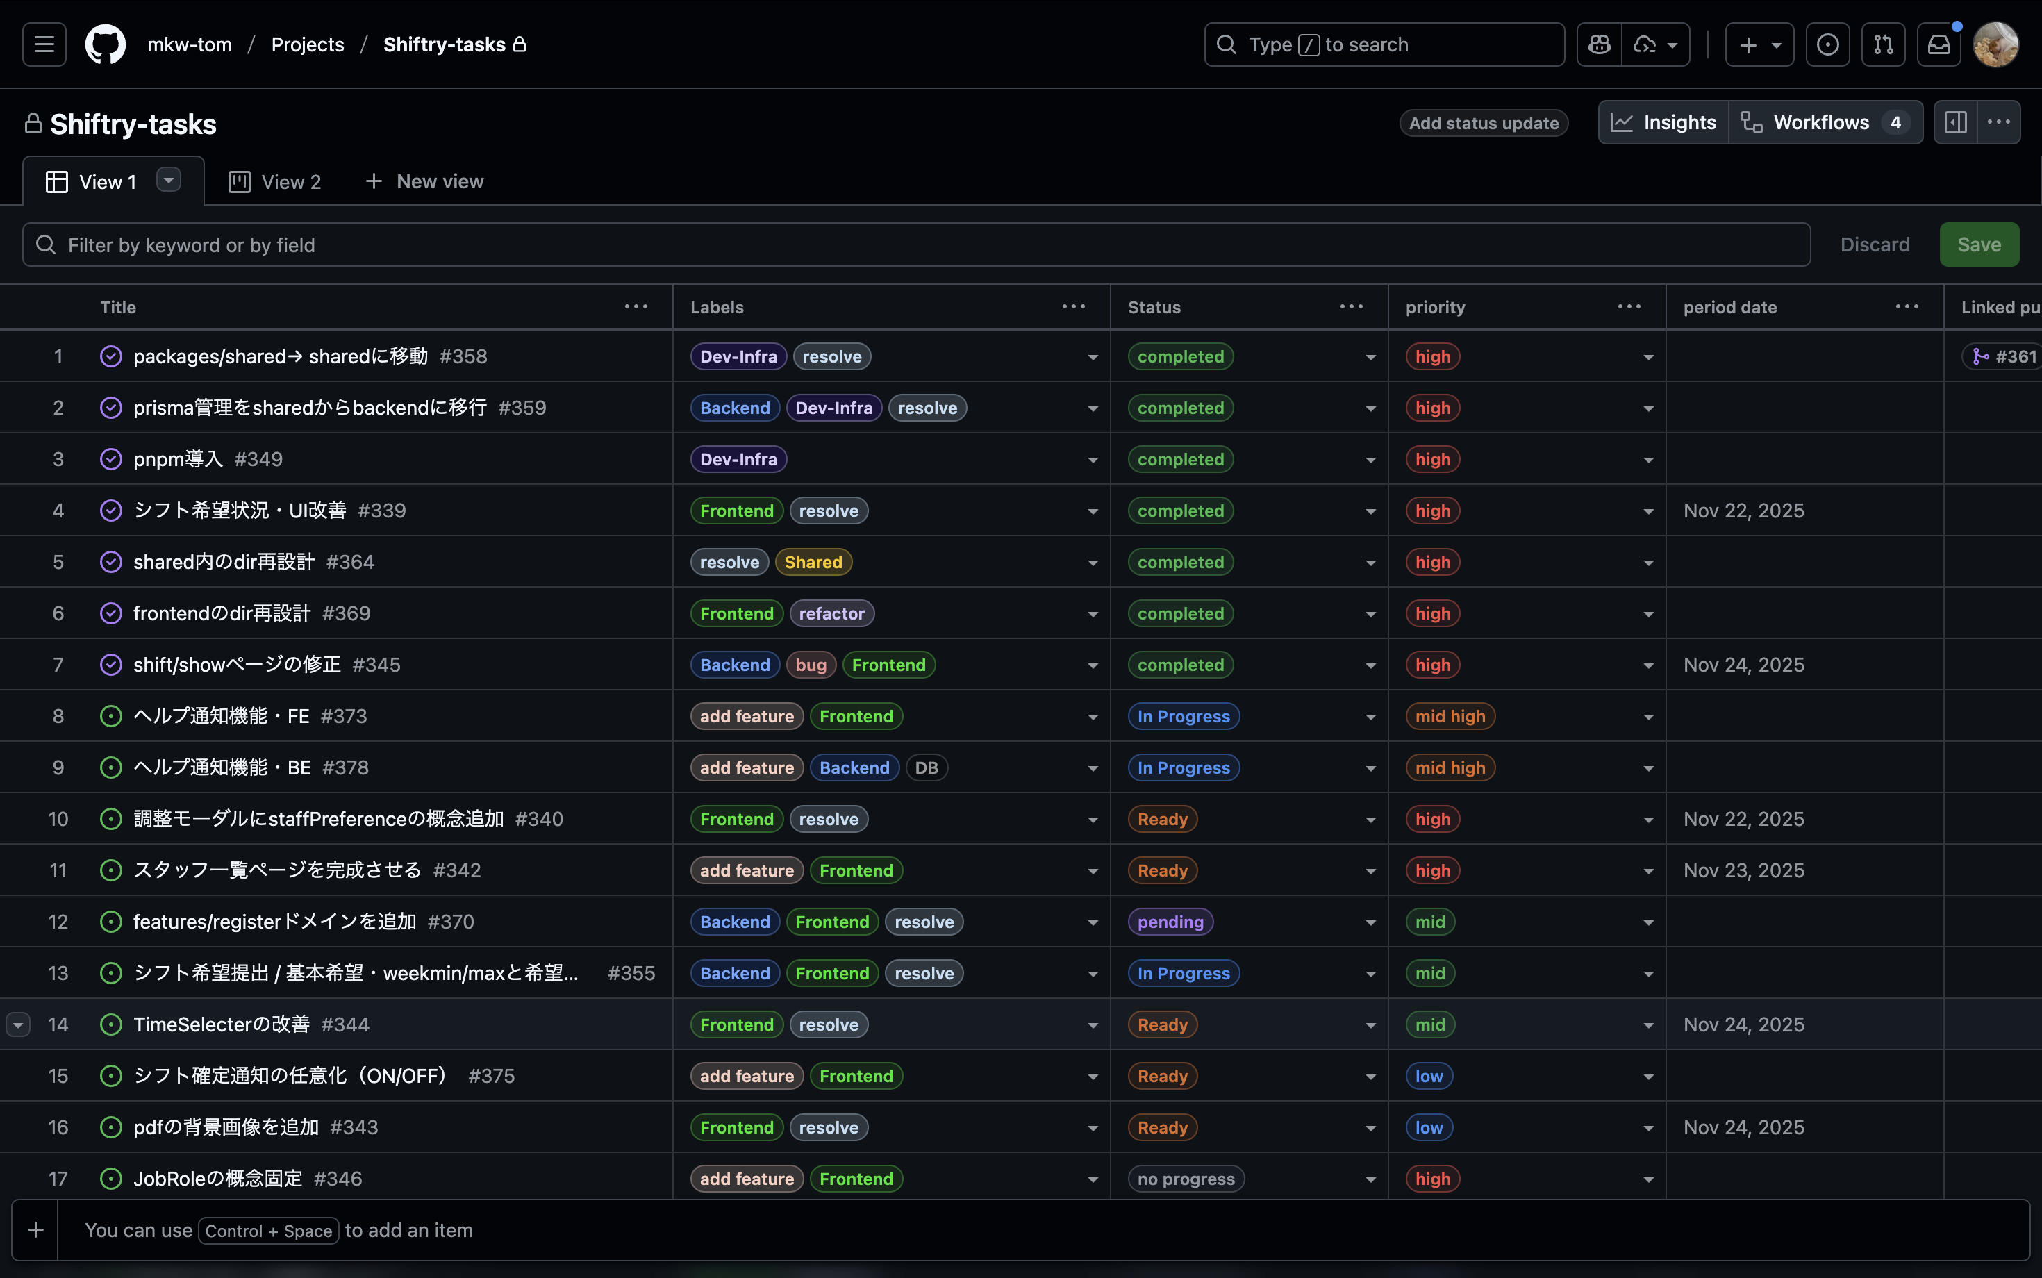Click the green Save button
Screen dimensions: 2042x1278
click(x=1979, y=245)
